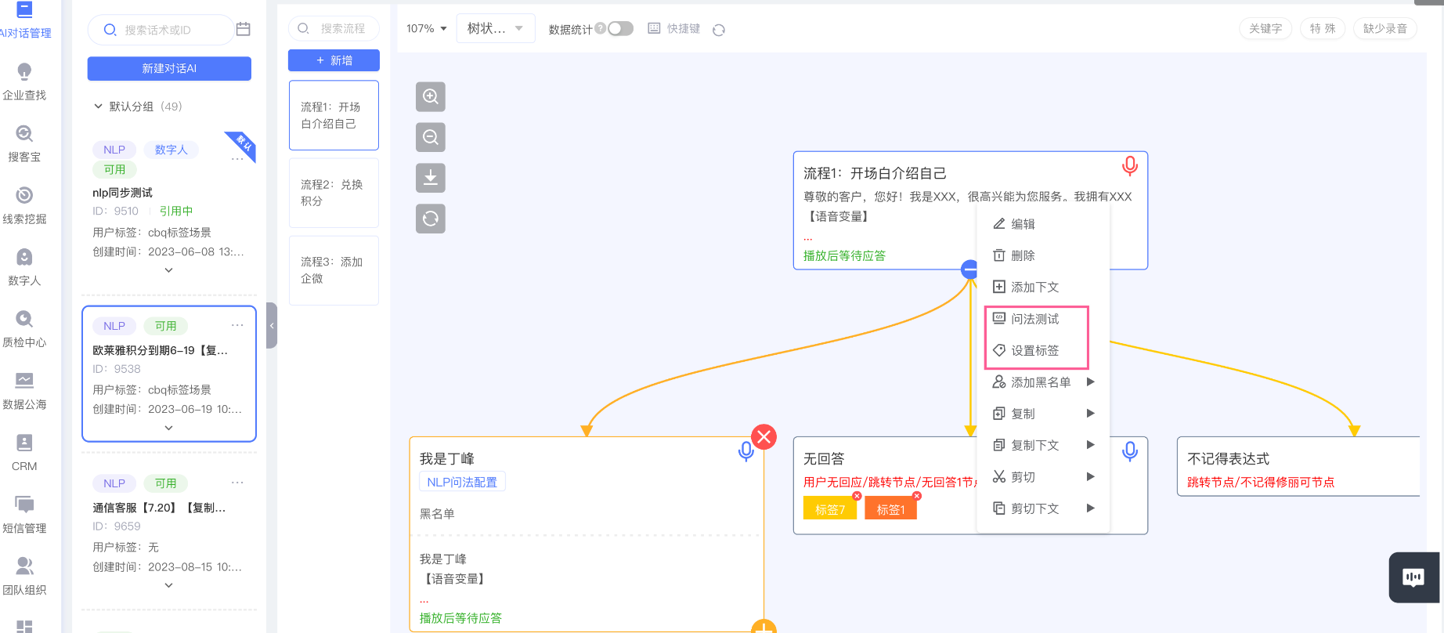Open the chat support widget icon
The width and height of the screenshot is (1444, 633).
[1413, 578]
